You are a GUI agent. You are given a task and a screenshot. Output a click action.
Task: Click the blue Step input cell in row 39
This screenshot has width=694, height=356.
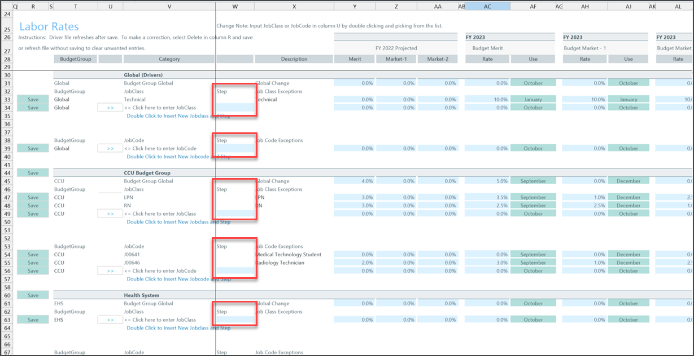(x=235, y=149)
